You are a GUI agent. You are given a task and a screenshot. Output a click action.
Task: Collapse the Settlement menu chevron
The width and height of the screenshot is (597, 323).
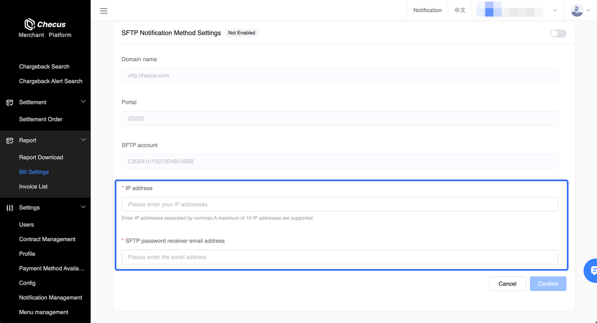coord(83,102)
